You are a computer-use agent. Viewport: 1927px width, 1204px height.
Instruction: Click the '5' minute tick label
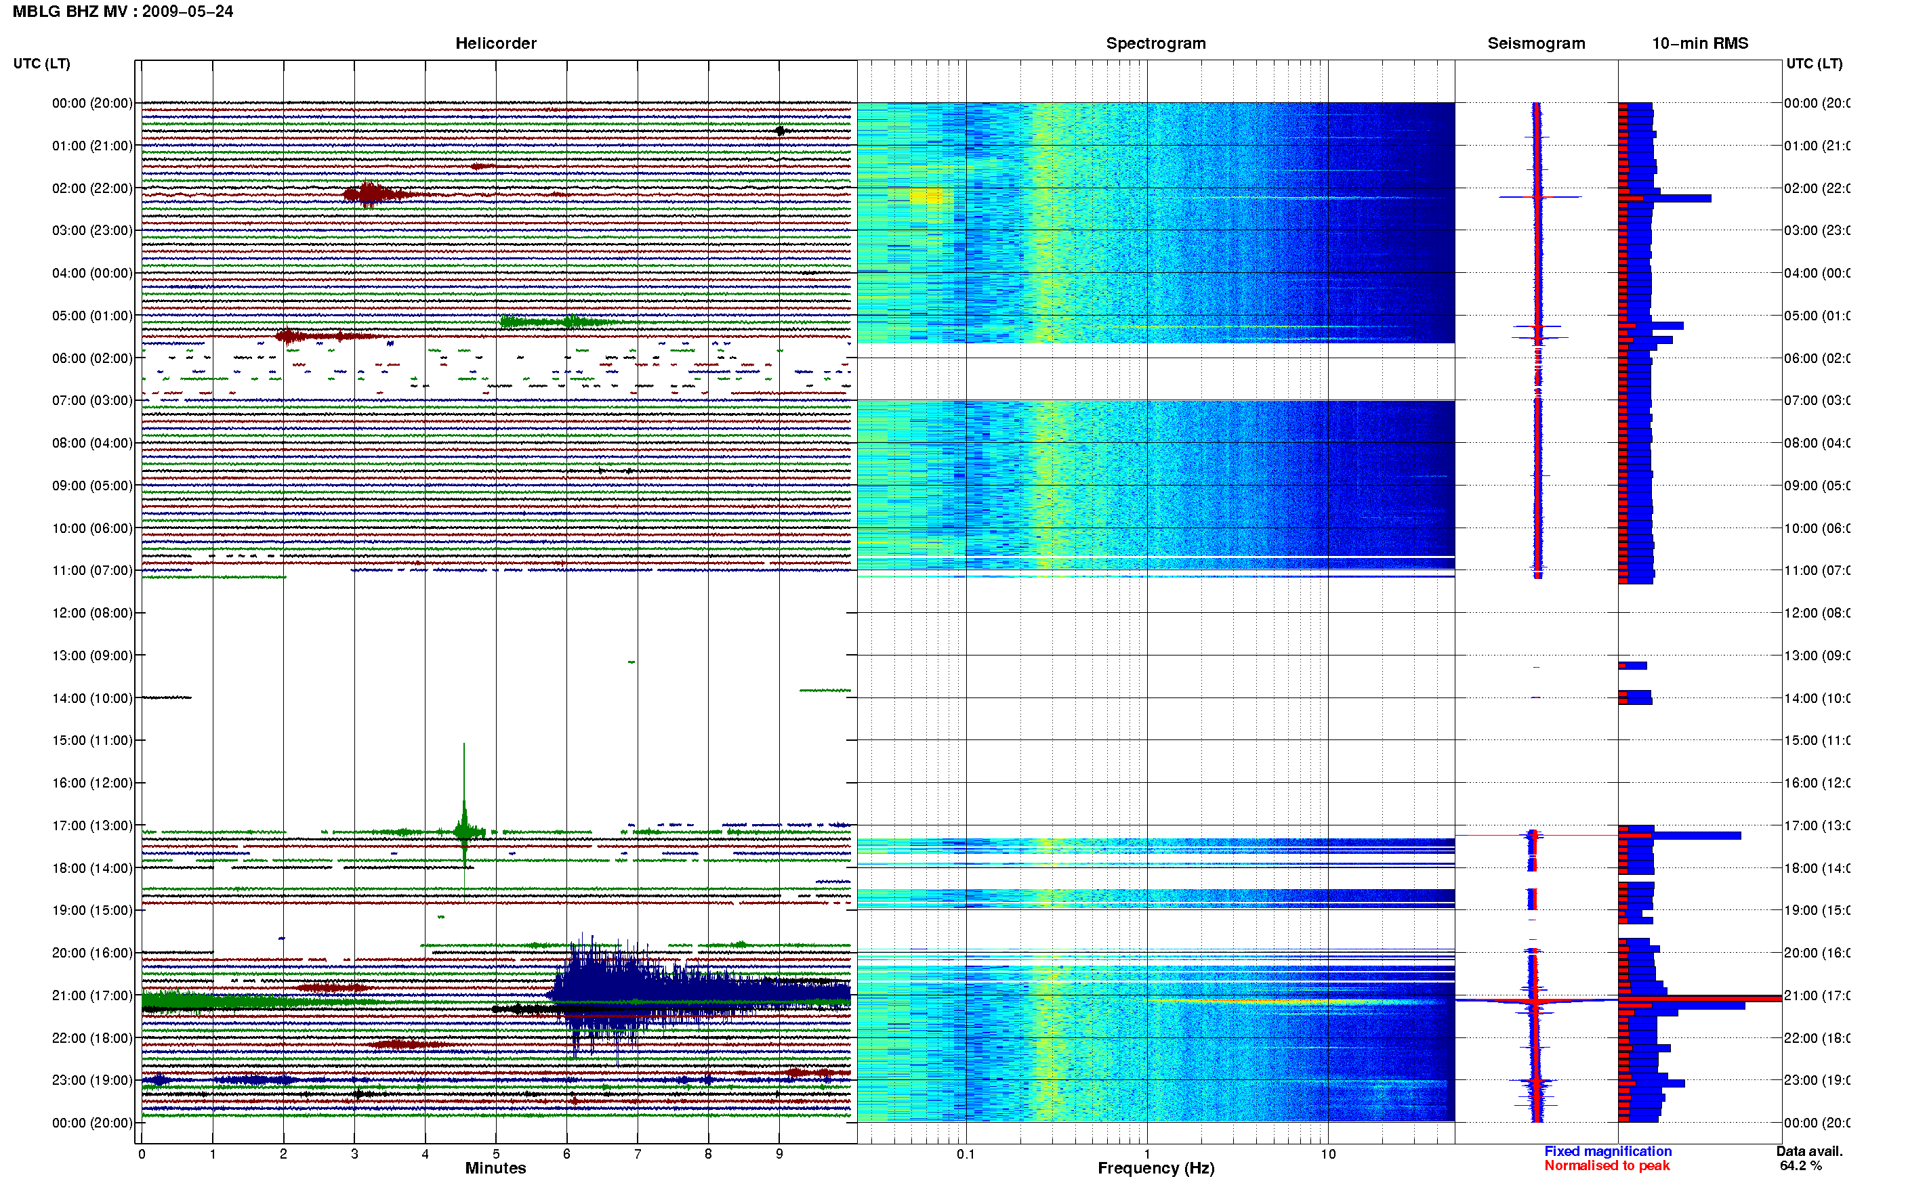coord(495,1154)
